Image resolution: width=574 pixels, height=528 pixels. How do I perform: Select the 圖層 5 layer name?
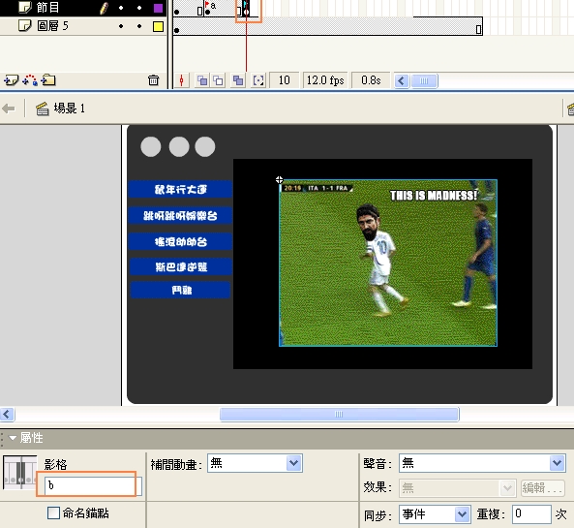[x=52, y=25]
